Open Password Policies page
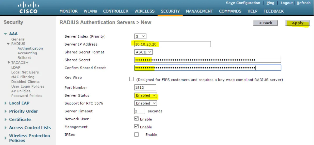This screenshot has width=314, height=145. click(x=27, y=96)
